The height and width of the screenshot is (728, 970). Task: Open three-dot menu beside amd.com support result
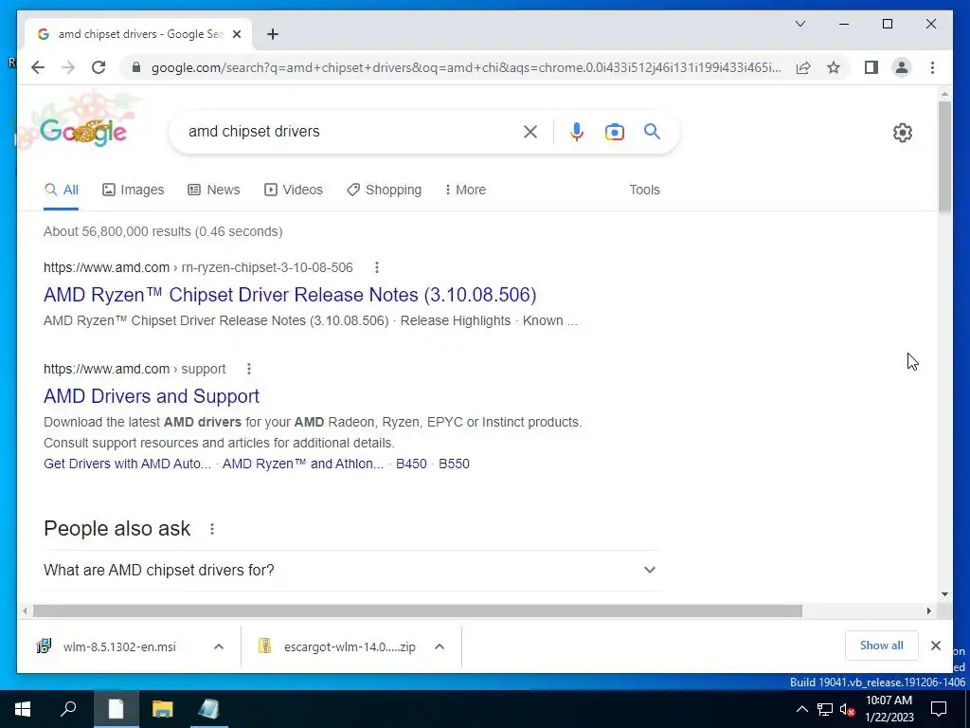[249, 369]
